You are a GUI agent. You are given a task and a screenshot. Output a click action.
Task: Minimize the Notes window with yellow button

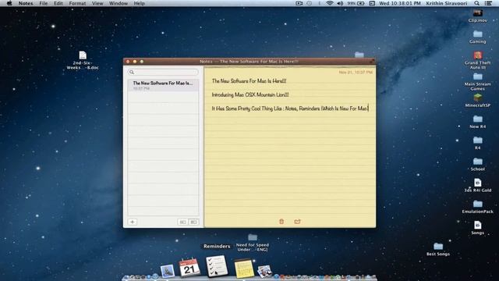coord(135,61)
